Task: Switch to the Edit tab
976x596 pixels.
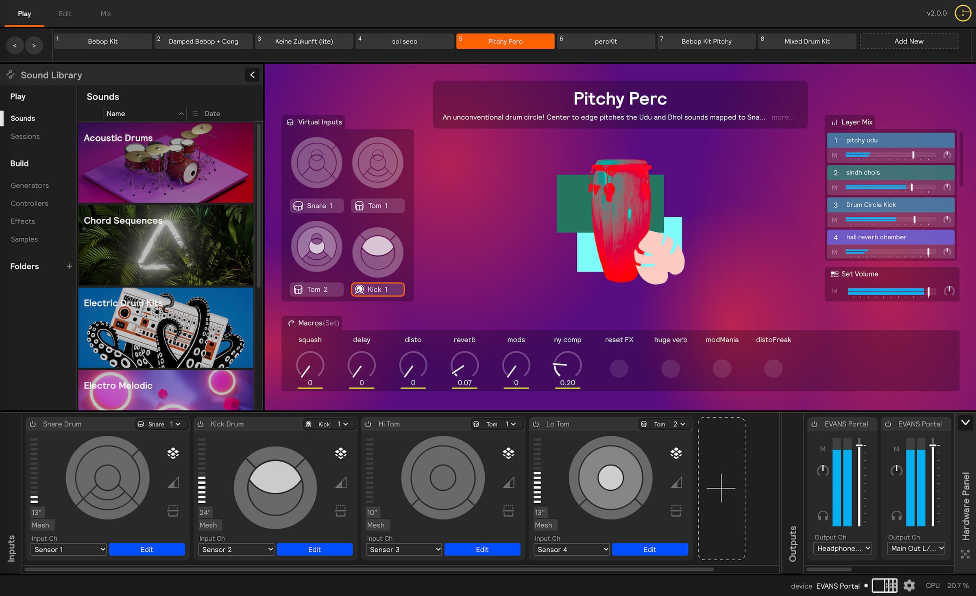Action: pyautogui.click(x=65, y=13)
